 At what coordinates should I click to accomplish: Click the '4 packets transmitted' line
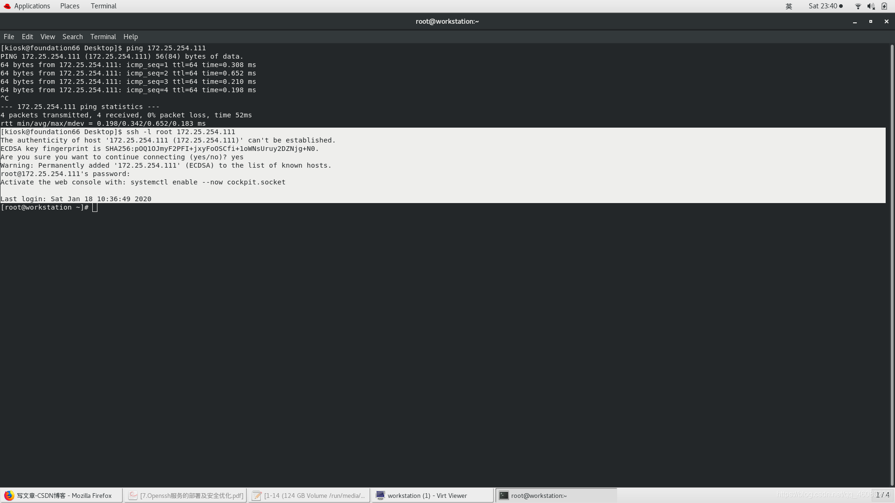pos(126,116)
